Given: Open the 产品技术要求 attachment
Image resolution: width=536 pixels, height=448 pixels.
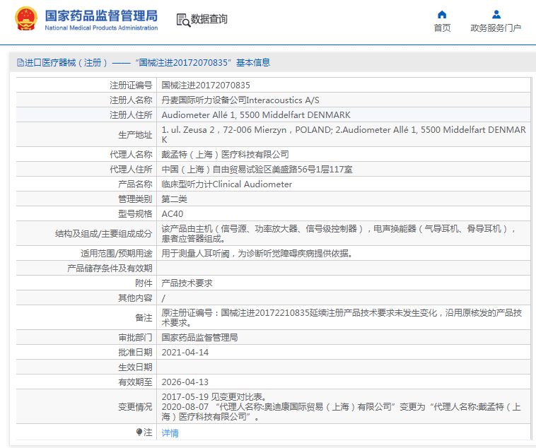Looking at the screenshot, I should [x=187, y=283].
